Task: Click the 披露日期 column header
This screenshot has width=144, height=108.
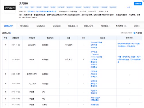Action: pos(16,38)
